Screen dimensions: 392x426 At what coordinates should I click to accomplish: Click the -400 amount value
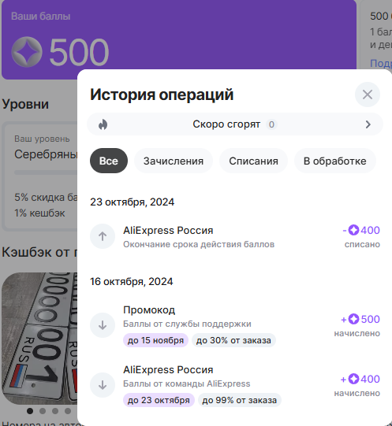(370, 230)
